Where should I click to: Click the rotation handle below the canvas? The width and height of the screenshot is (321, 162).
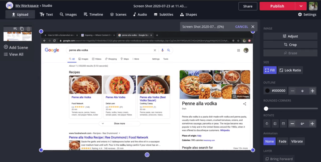click(x=147, y=155)
